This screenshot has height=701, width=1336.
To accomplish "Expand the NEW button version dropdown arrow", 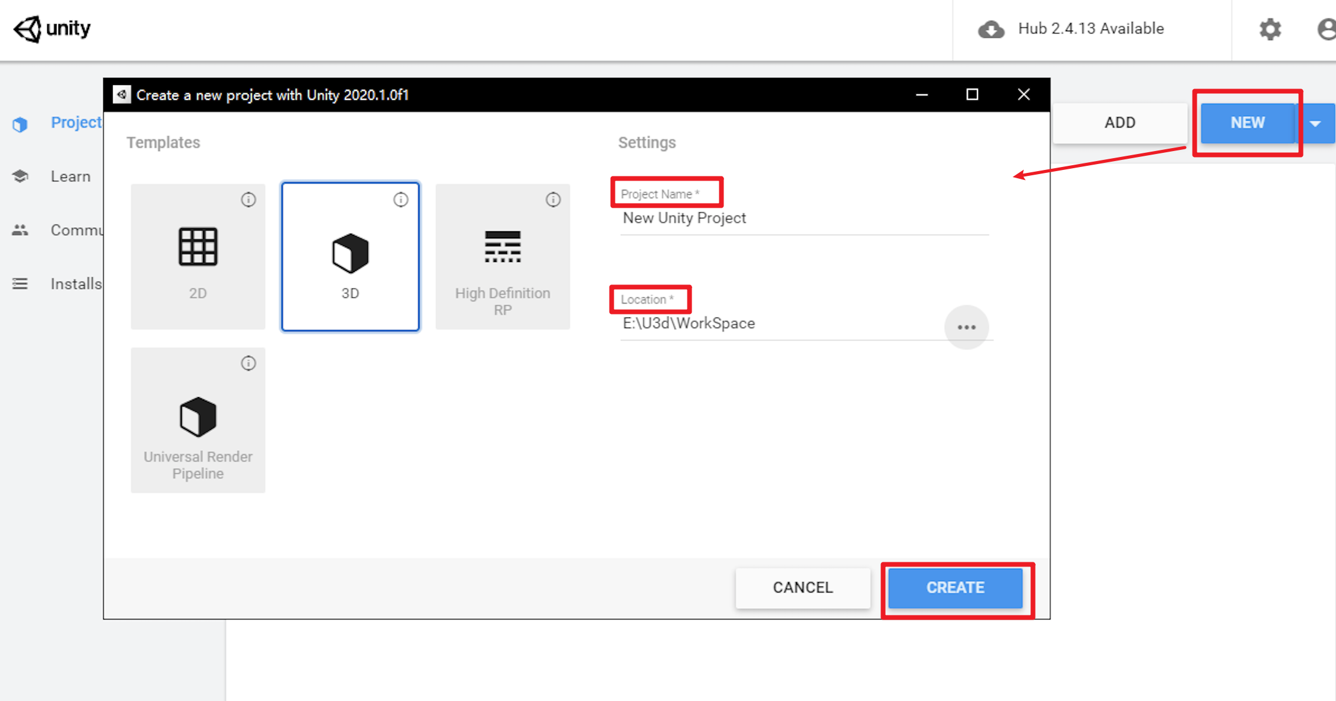I will 1315,123.
